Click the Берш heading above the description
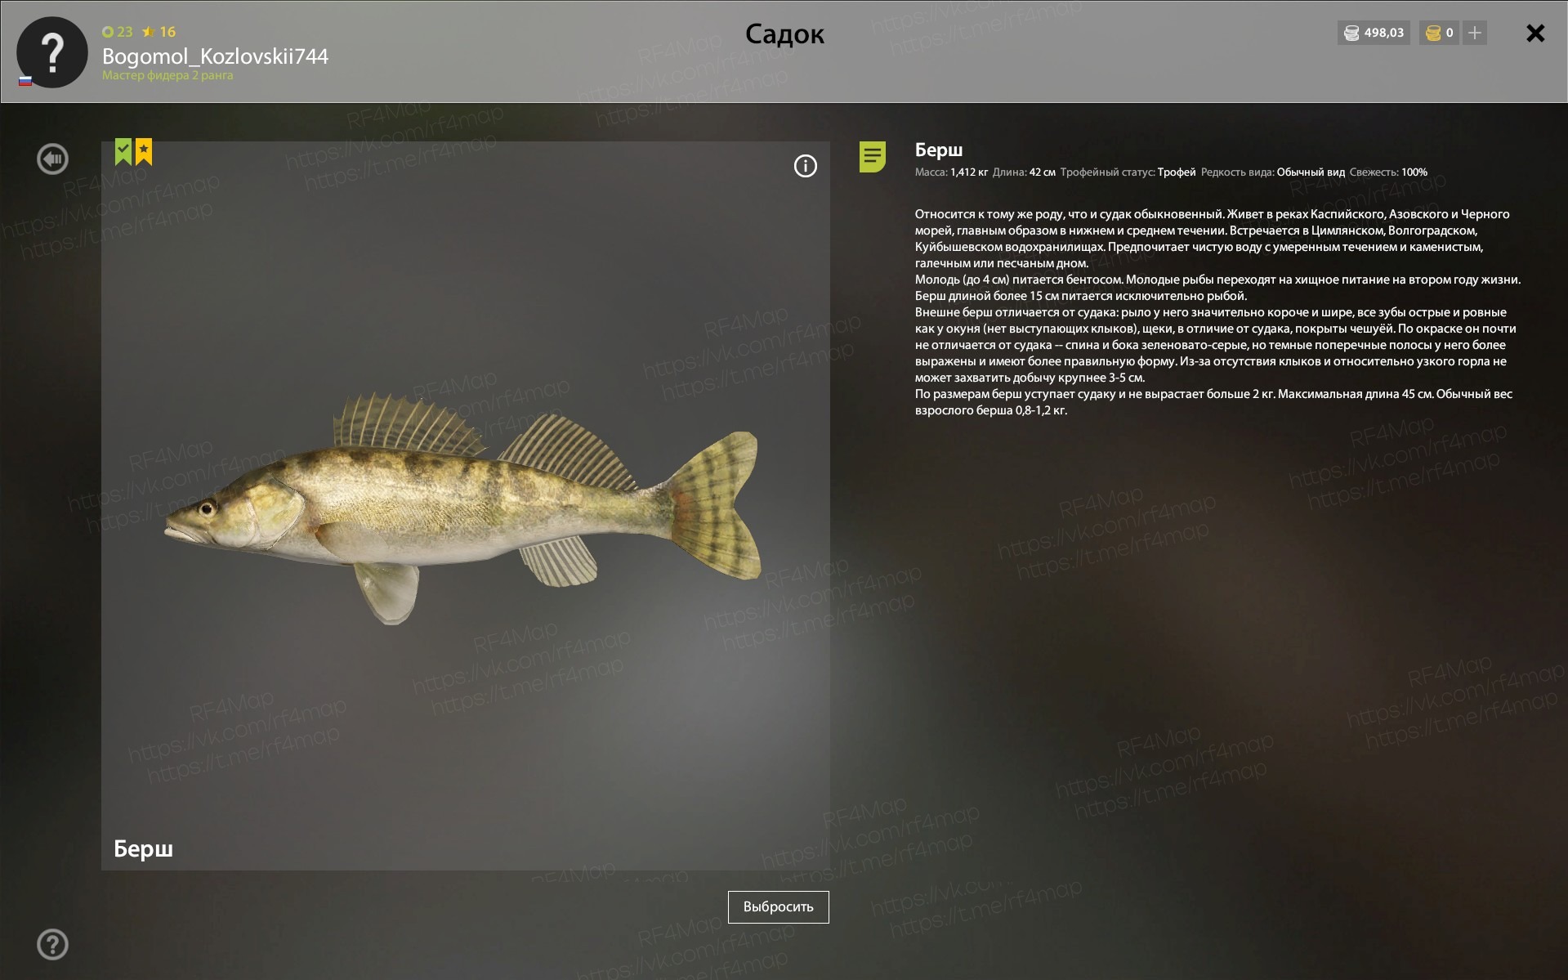The width and height of the screenshot is (1568, 980). click(x=939, y=150)
